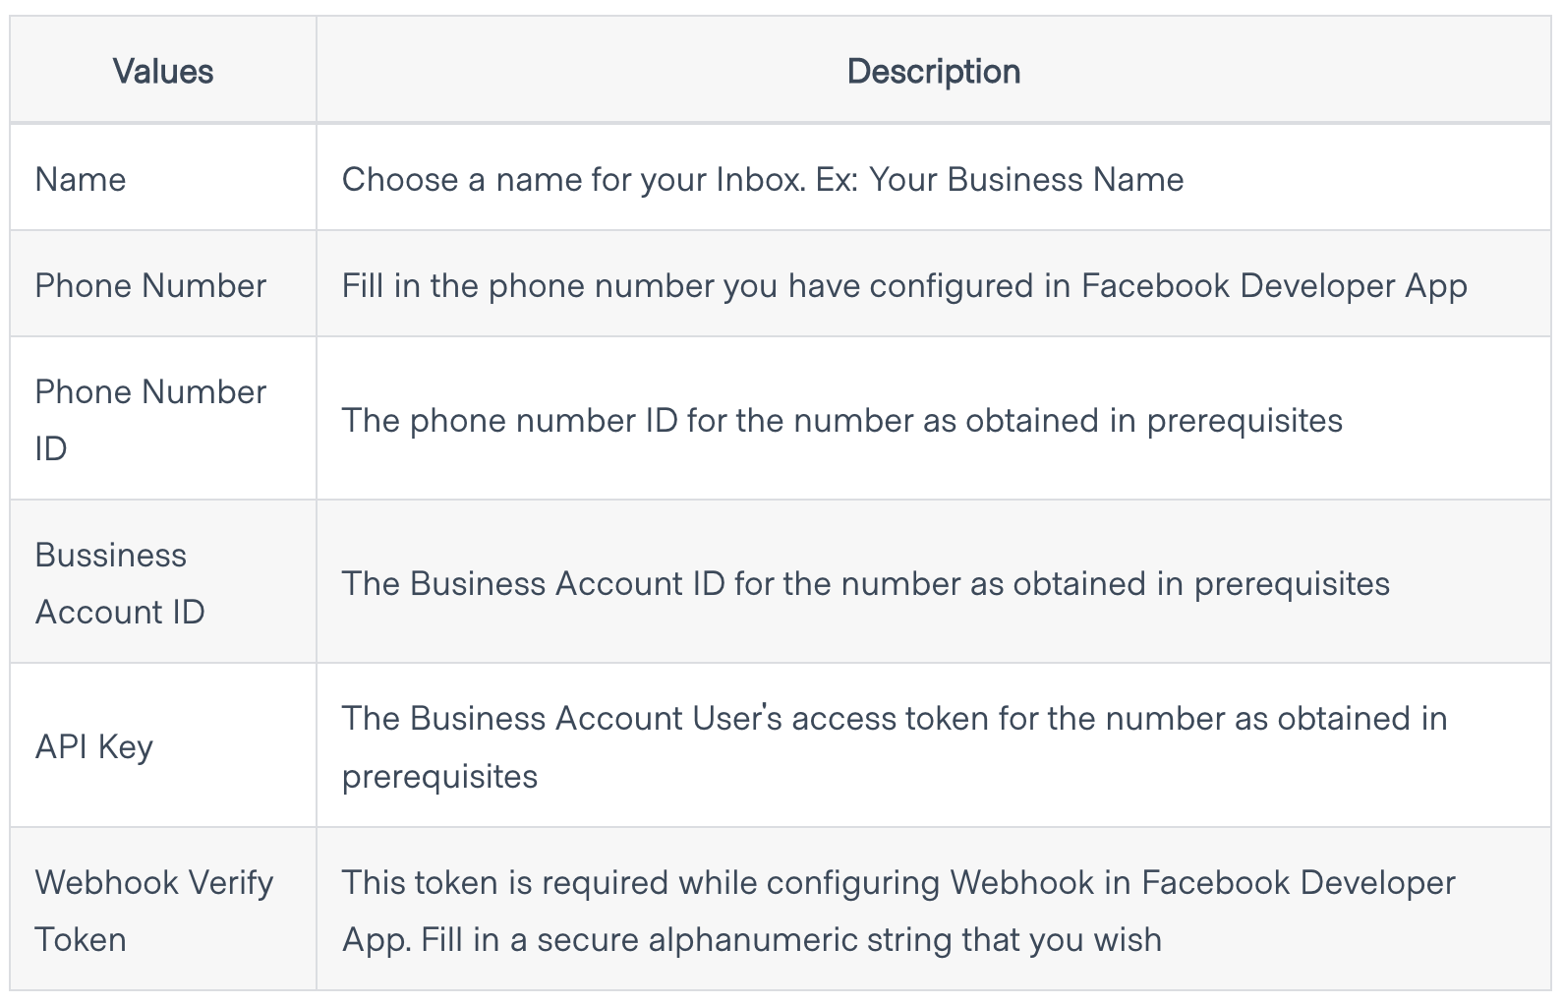1563x1005 pixels.
Task: Click the access token description text
Action: [x=893, y=719]
